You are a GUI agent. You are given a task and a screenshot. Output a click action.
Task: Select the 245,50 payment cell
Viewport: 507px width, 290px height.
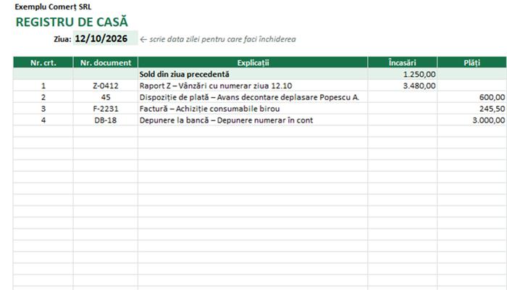[x=472, y=109]
